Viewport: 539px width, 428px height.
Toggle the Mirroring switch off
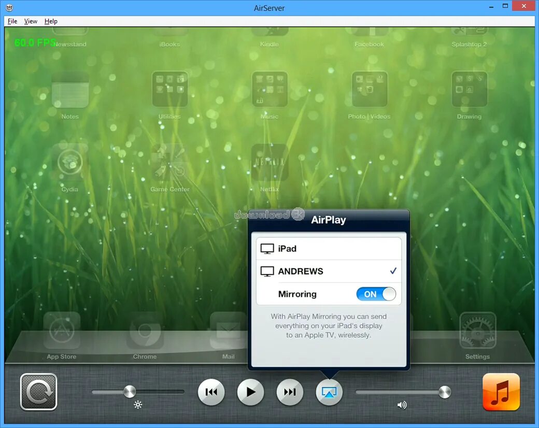(x=376, y=294)
